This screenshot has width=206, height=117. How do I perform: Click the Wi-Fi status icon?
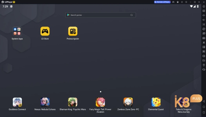(191, 6)
